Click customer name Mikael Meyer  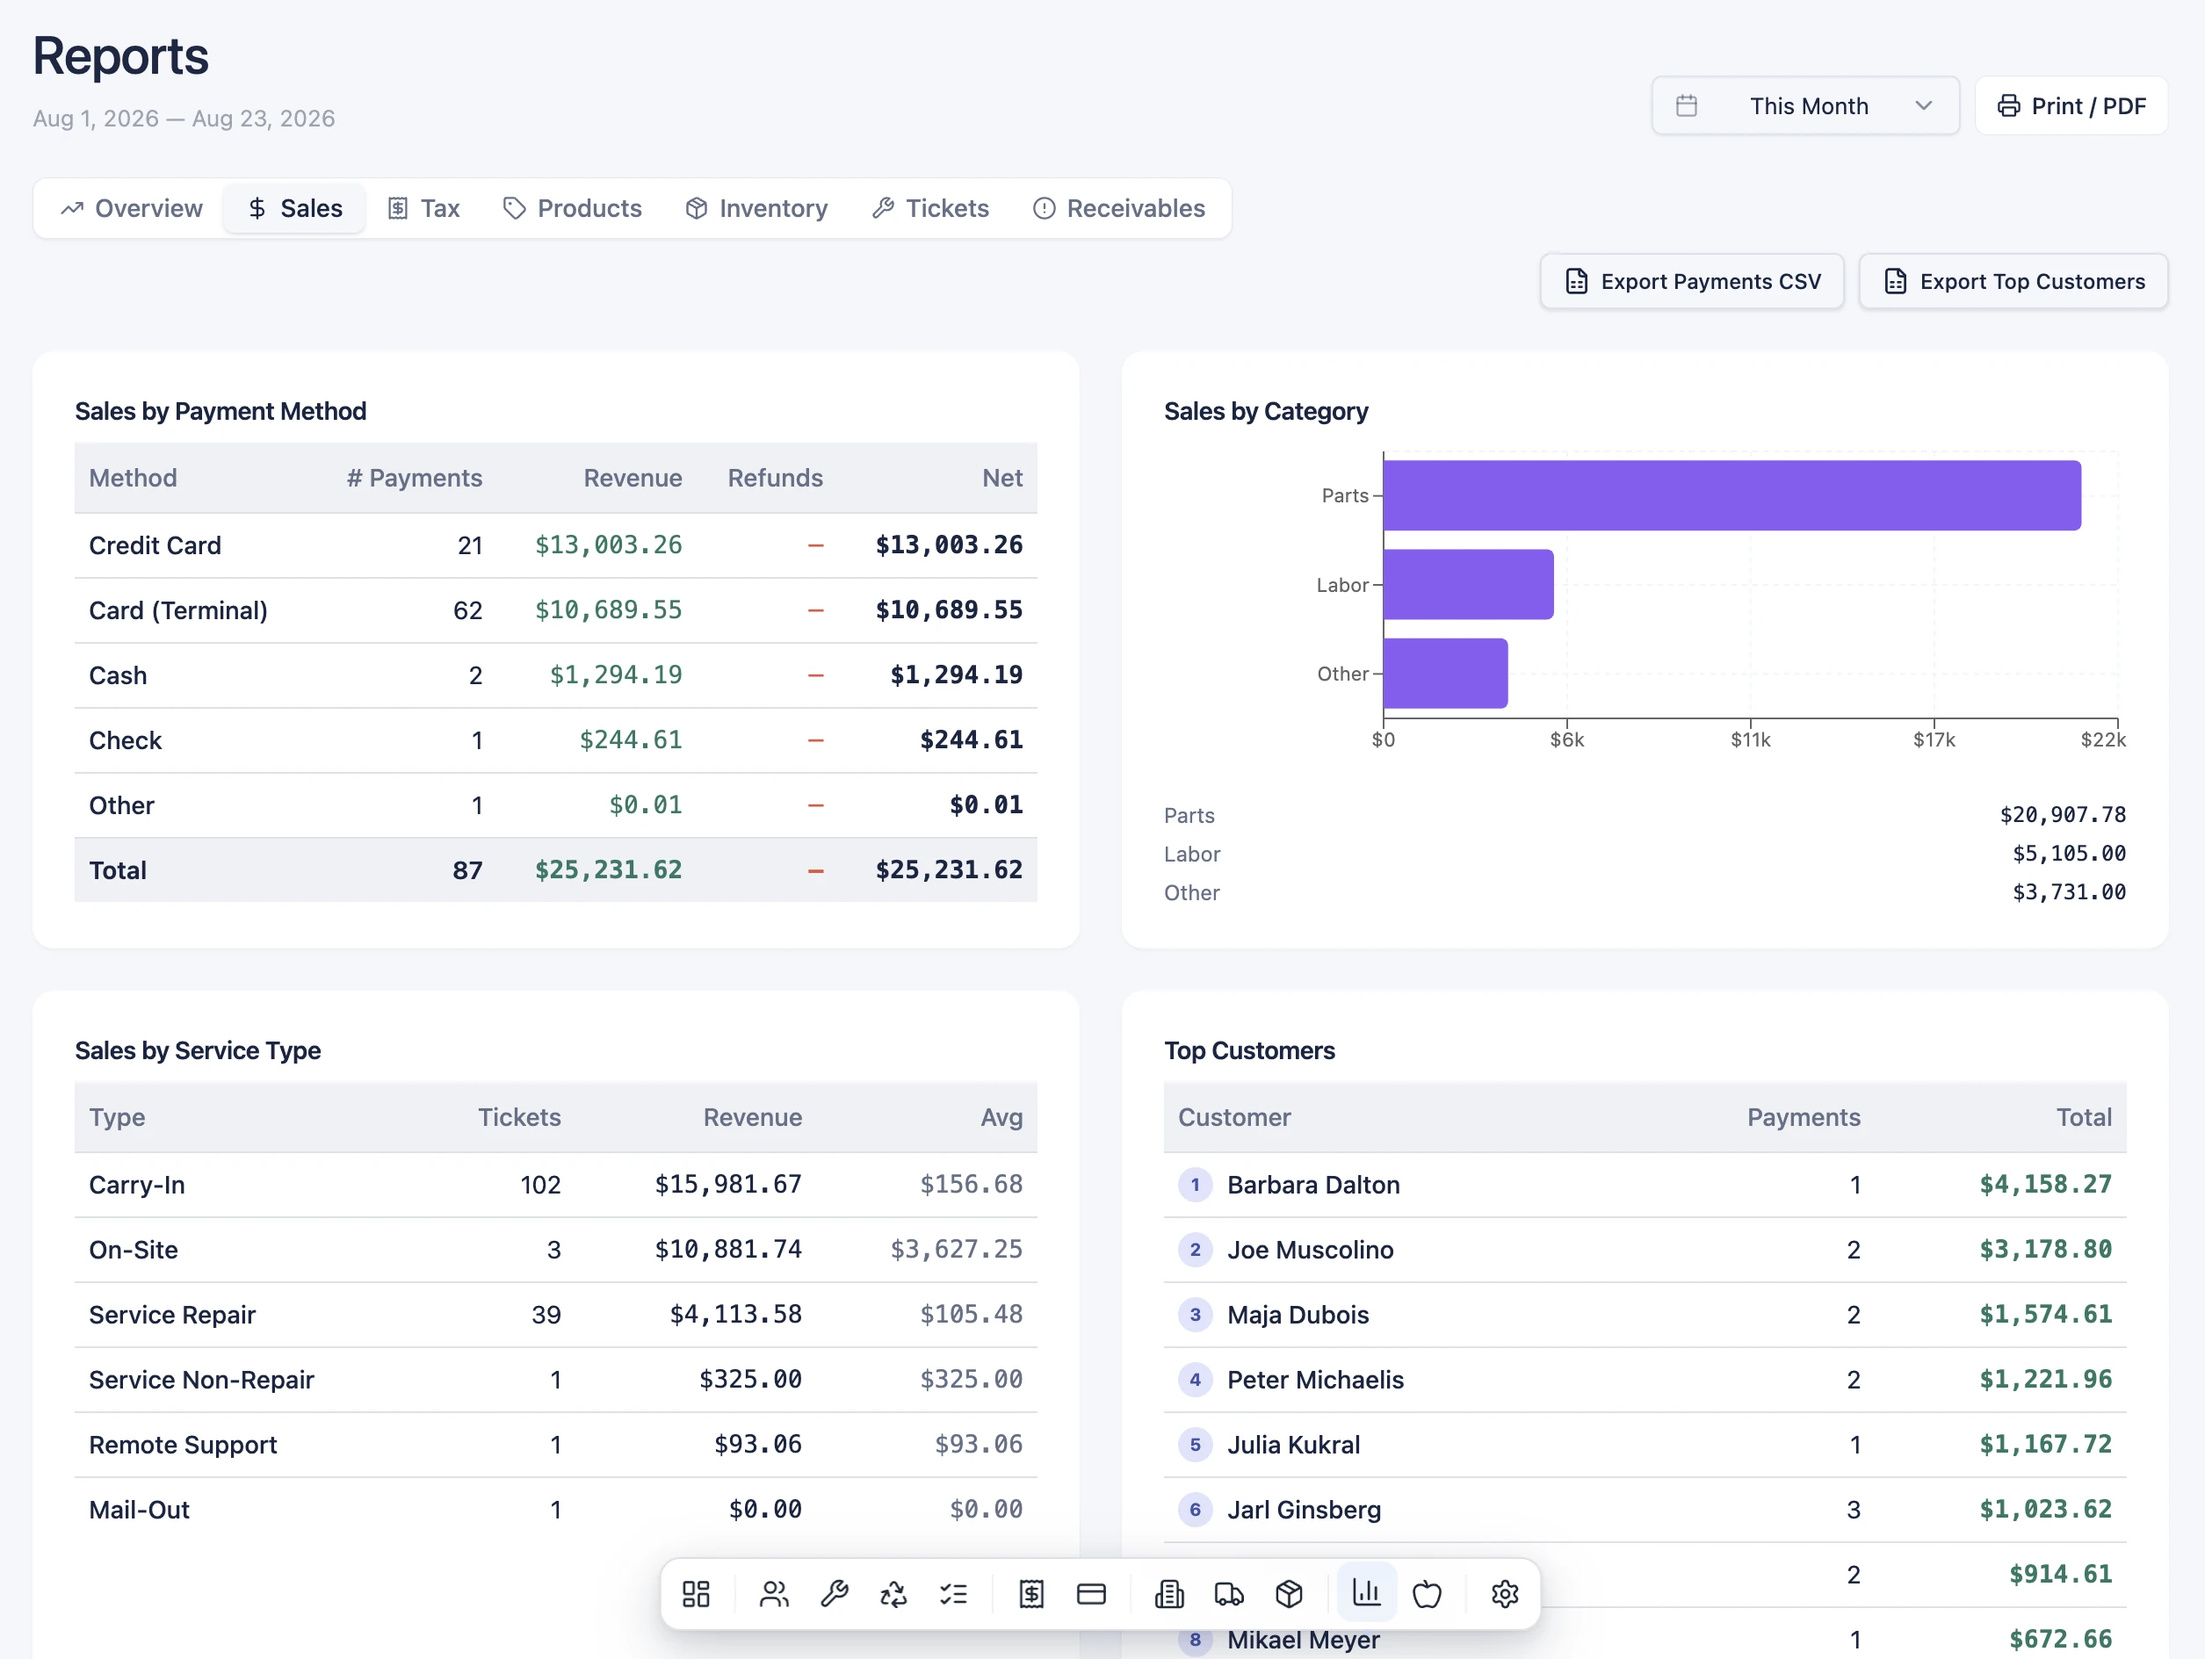(x=1303, y=1639)
